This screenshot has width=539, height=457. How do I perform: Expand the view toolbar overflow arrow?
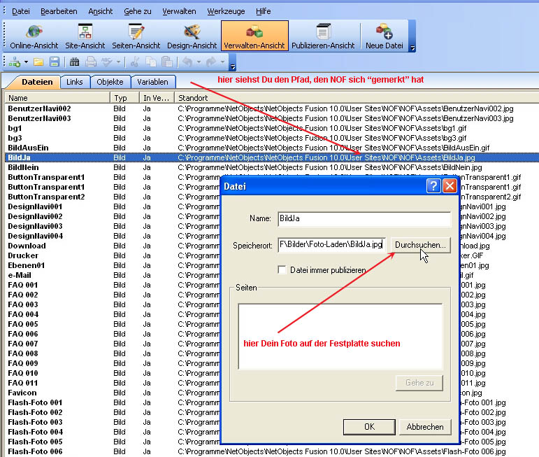coord(412,48)
